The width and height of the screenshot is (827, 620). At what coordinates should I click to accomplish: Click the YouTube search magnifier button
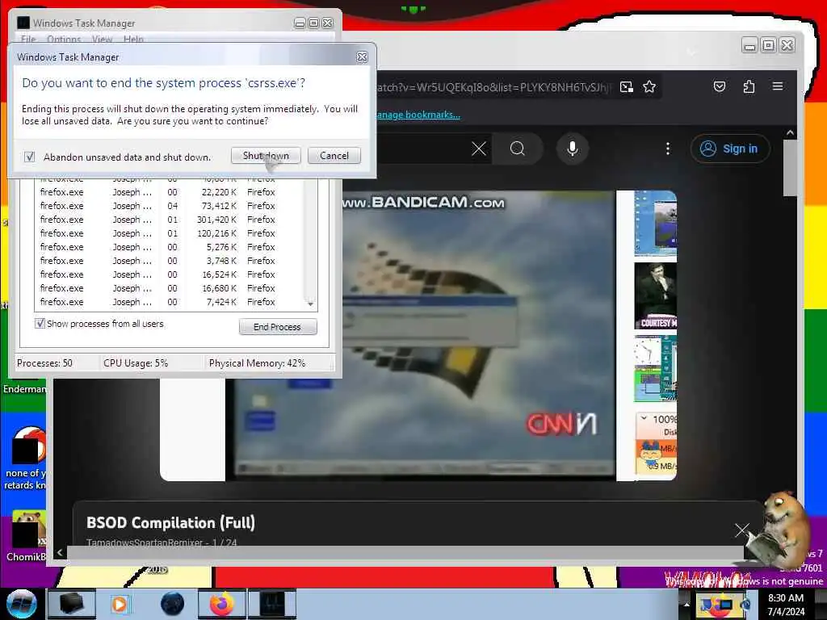pos(518,149)
